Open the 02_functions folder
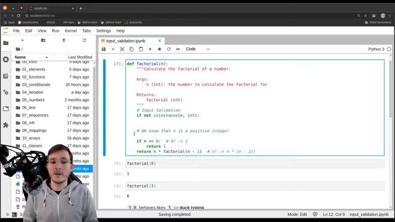 point(52,77)
